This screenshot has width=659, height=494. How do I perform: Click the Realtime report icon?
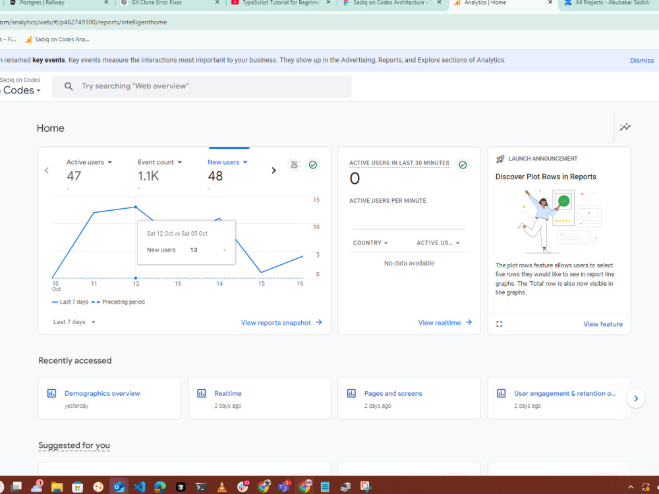[201, 394]
